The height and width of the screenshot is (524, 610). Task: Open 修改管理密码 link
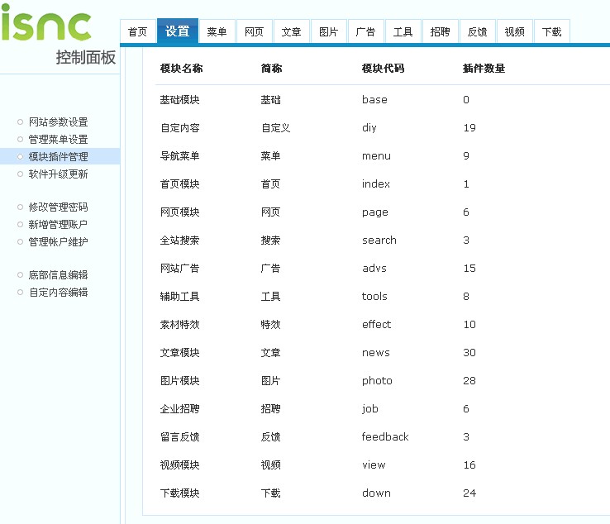click(58, 207)
